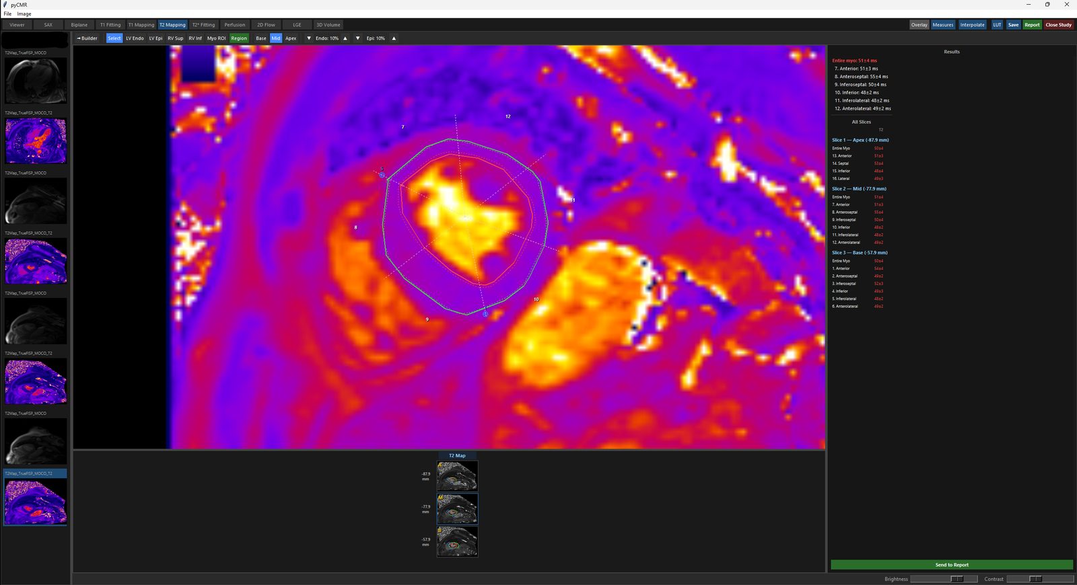Open the 2D Flow tab

coord(266,25)
